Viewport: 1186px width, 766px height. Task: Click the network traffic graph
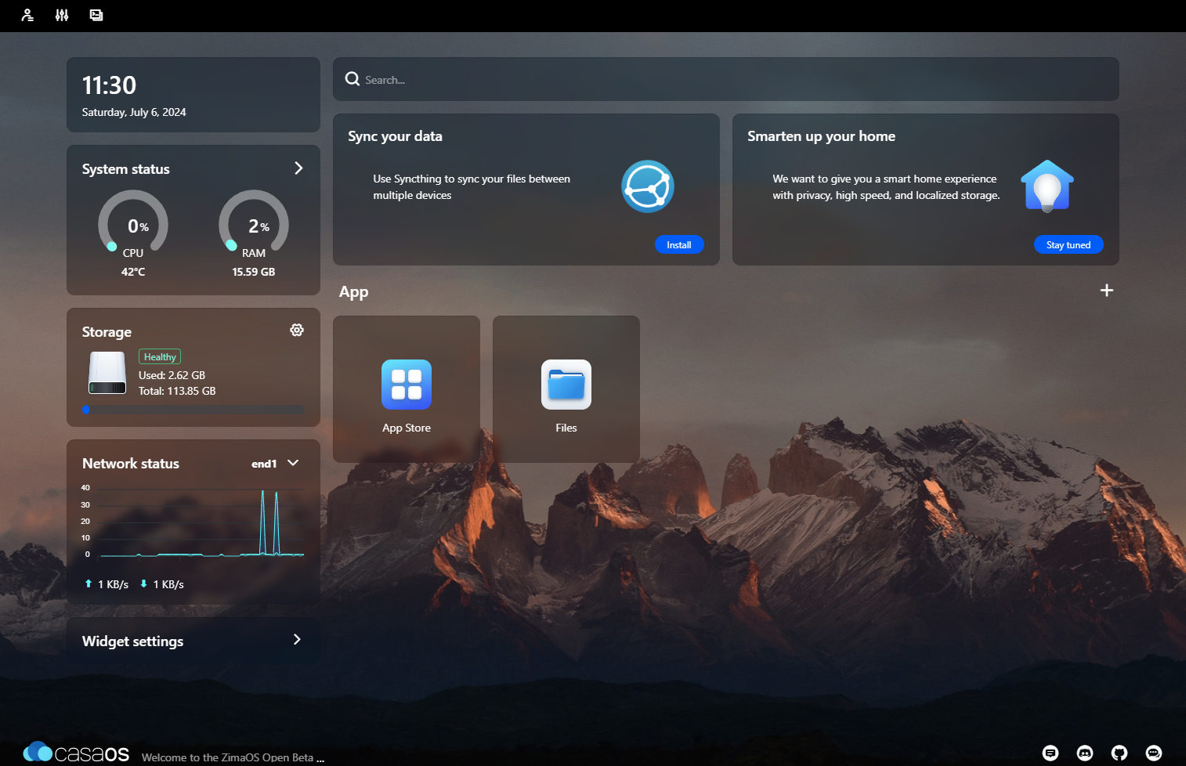pyautogui.click(x=193, y=522)
